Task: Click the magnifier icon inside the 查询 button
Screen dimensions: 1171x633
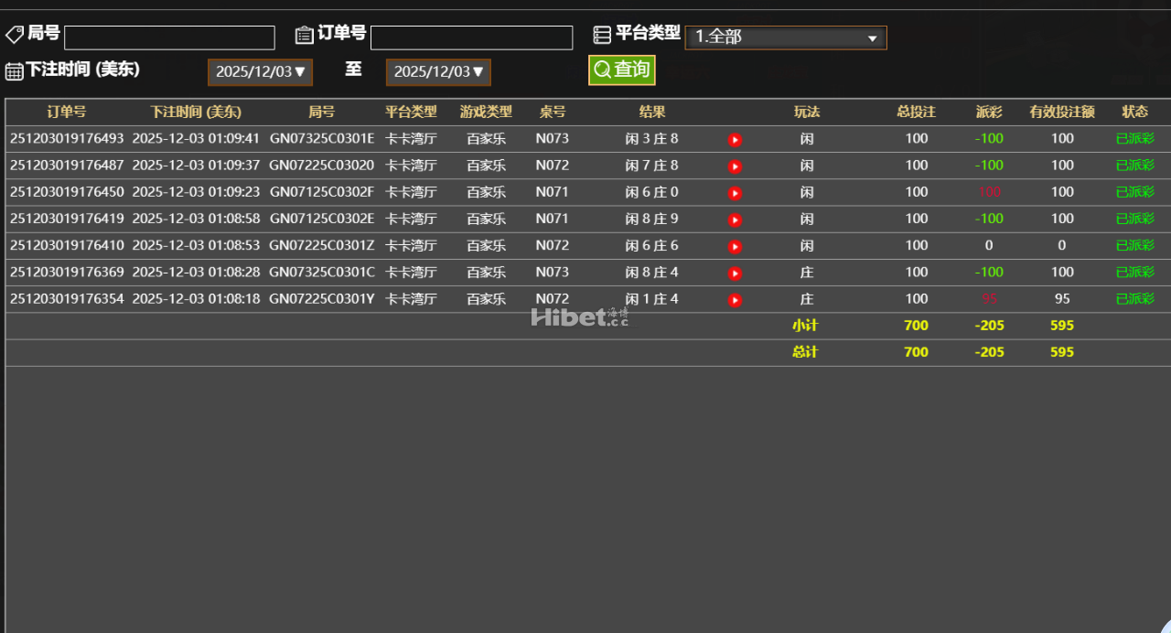Action: 602,70
